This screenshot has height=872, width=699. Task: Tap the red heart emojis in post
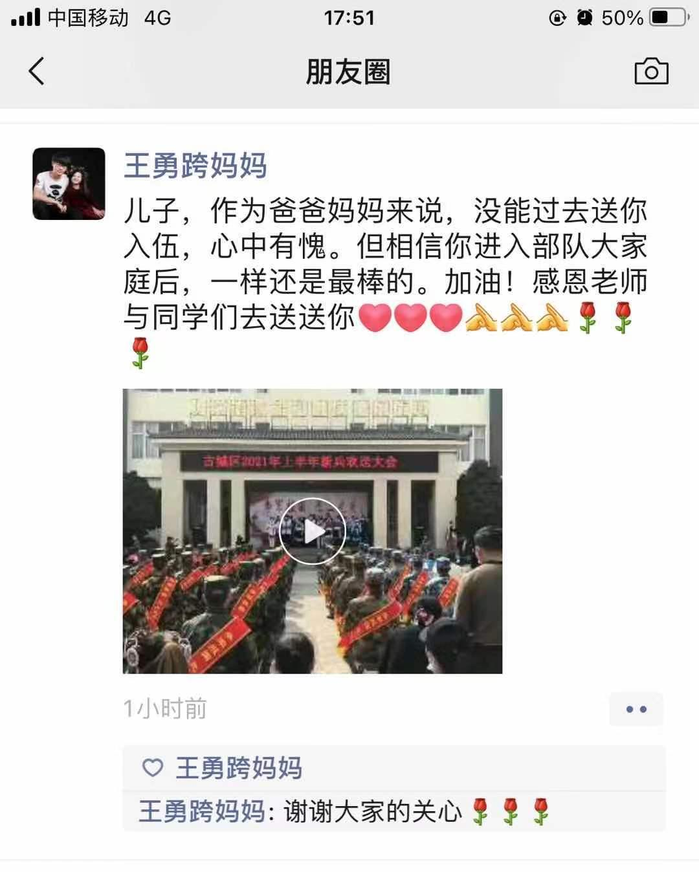tap(410, 318)
